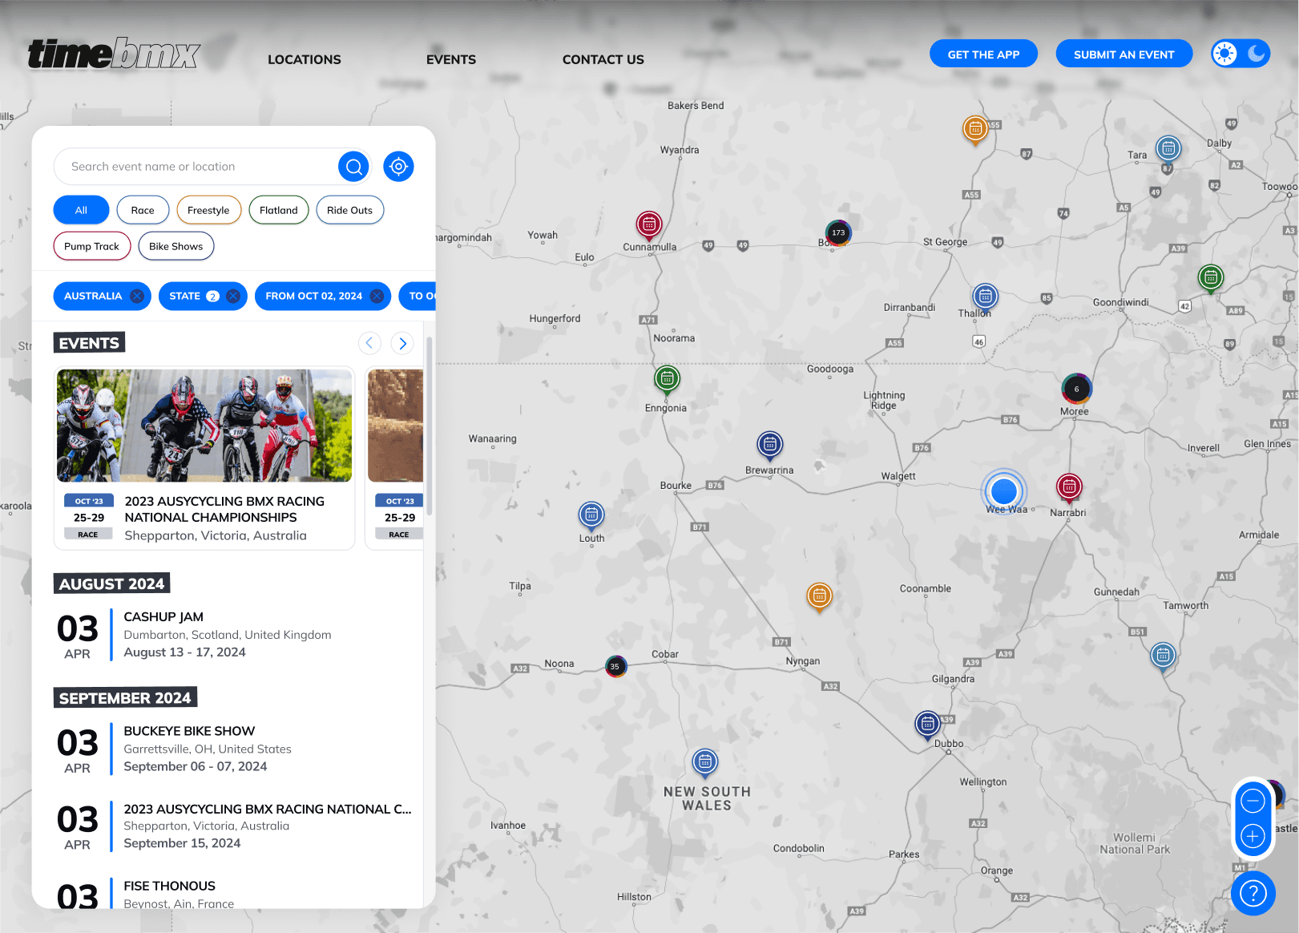The height and width of the screenshot is (933, 1299).
Task: Remove the Australia filter chip
Action: point(137,296)
